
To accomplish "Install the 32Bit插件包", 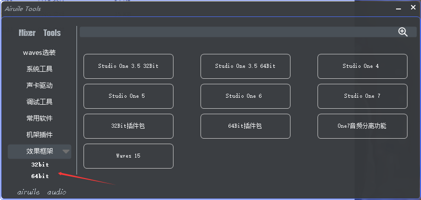I will [128, 126].
